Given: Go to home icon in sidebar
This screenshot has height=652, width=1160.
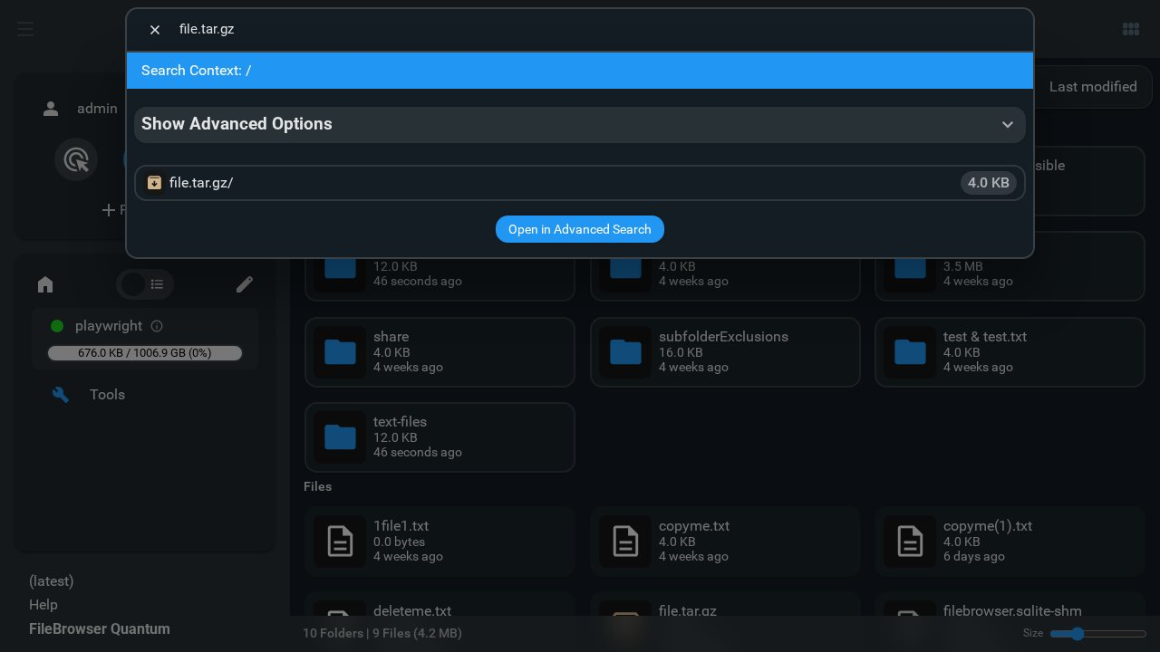Looking at the screenshot, I should [x=45, y=284].
